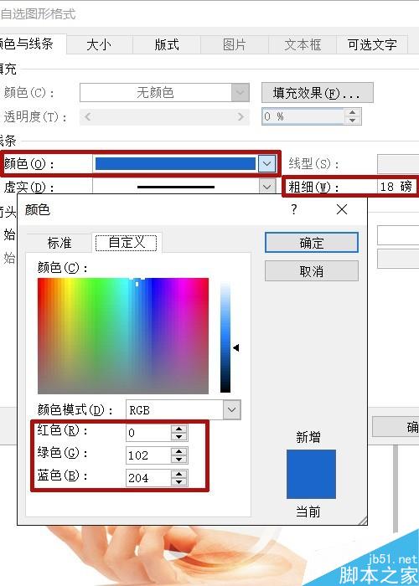Increase the 蓝色(B) value with the up arrow
Viewport: 419px width, 586px height.
pos(179,474)
